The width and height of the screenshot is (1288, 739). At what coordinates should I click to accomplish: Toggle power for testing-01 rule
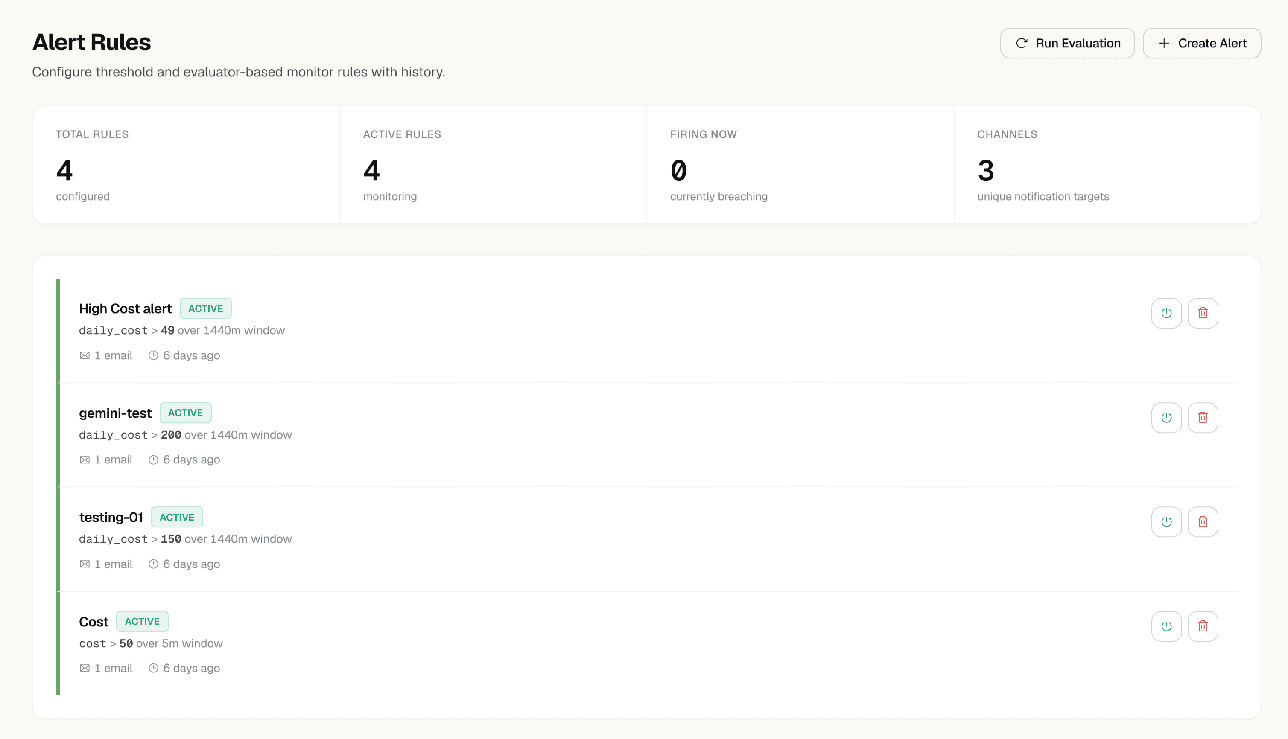pos(1166,522)
